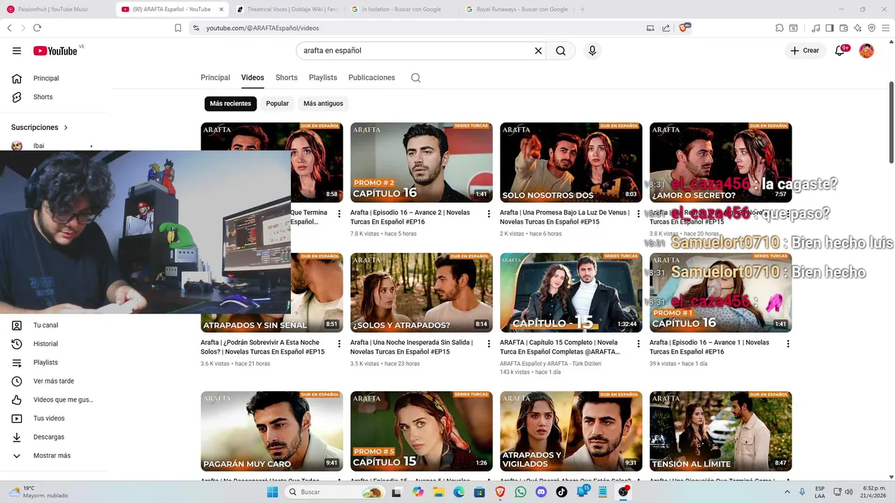Open the Brave Shields lion icon

pyautogui.click(x=684, y=28)
